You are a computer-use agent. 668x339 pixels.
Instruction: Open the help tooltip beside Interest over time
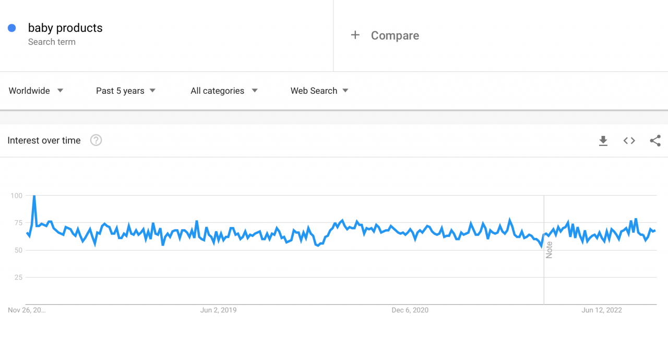(96, 140)
